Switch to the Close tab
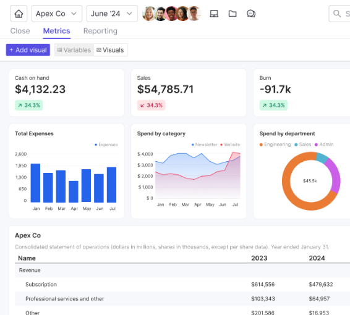The image size is (350, 315). tap(20, 31)
